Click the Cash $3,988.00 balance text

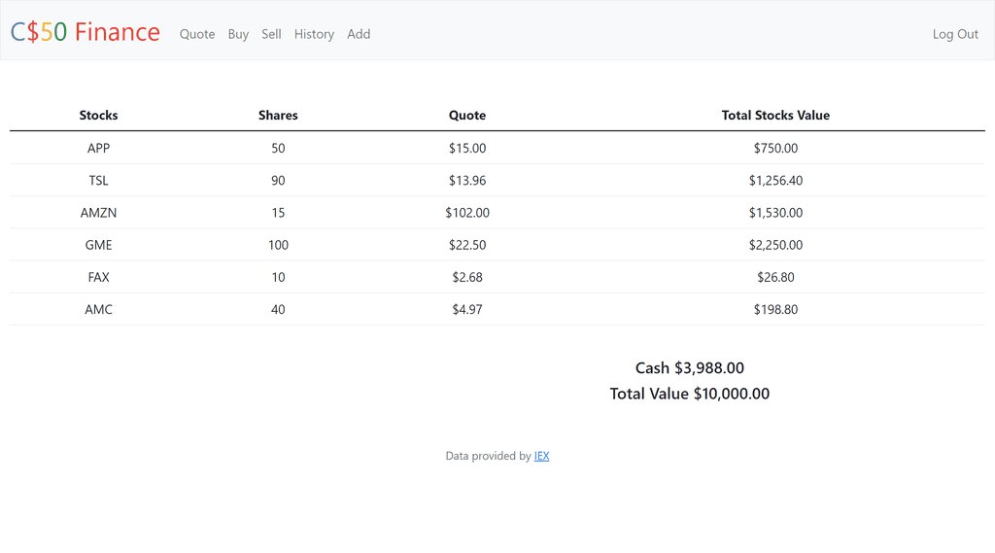[x=690, y=368]
